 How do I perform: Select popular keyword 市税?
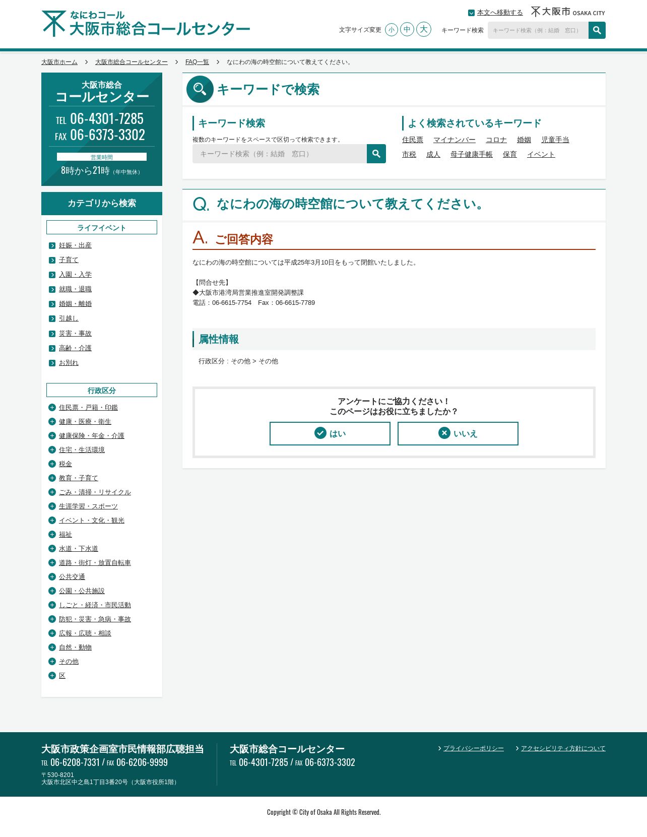coord(409,154)
